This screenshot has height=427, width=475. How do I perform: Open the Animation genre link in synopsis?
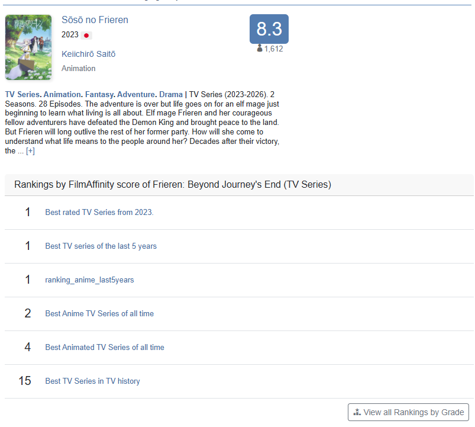click(62, 94)
